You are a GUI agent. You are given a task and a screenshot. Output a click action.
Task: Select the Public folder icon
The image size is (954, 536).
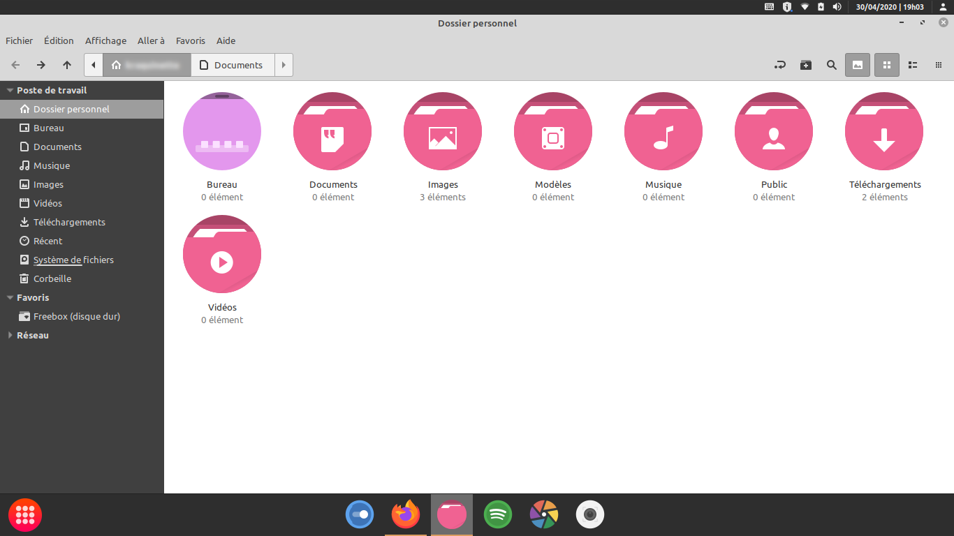point(774,131)
